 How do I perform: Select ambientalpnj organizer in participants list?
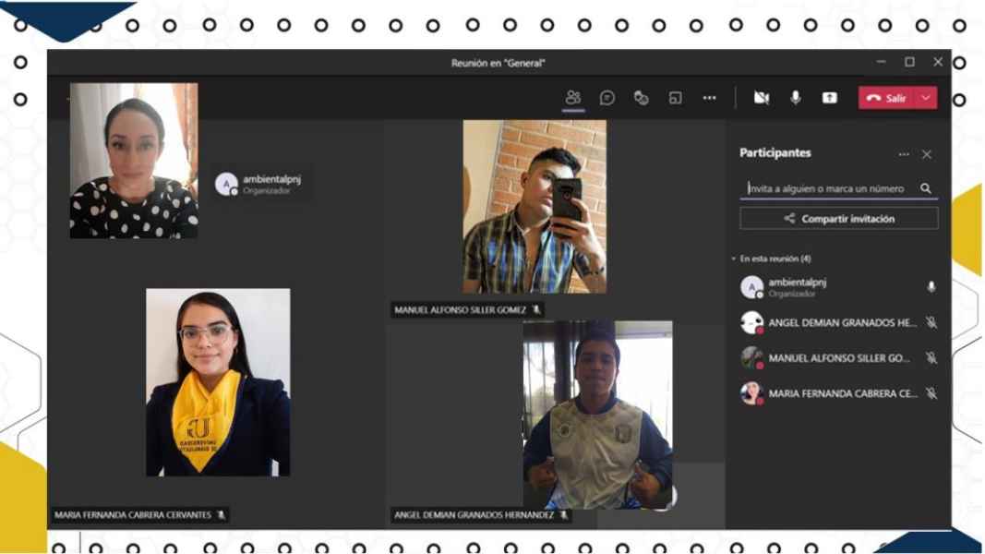point(797,287)
